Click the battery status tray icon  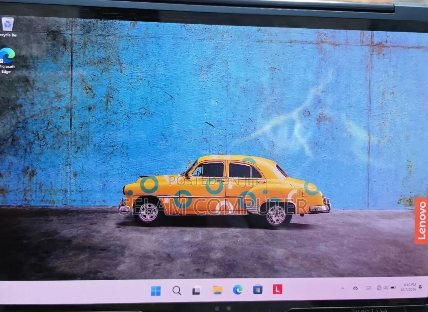pyautogui.click(x=393, y=288)
